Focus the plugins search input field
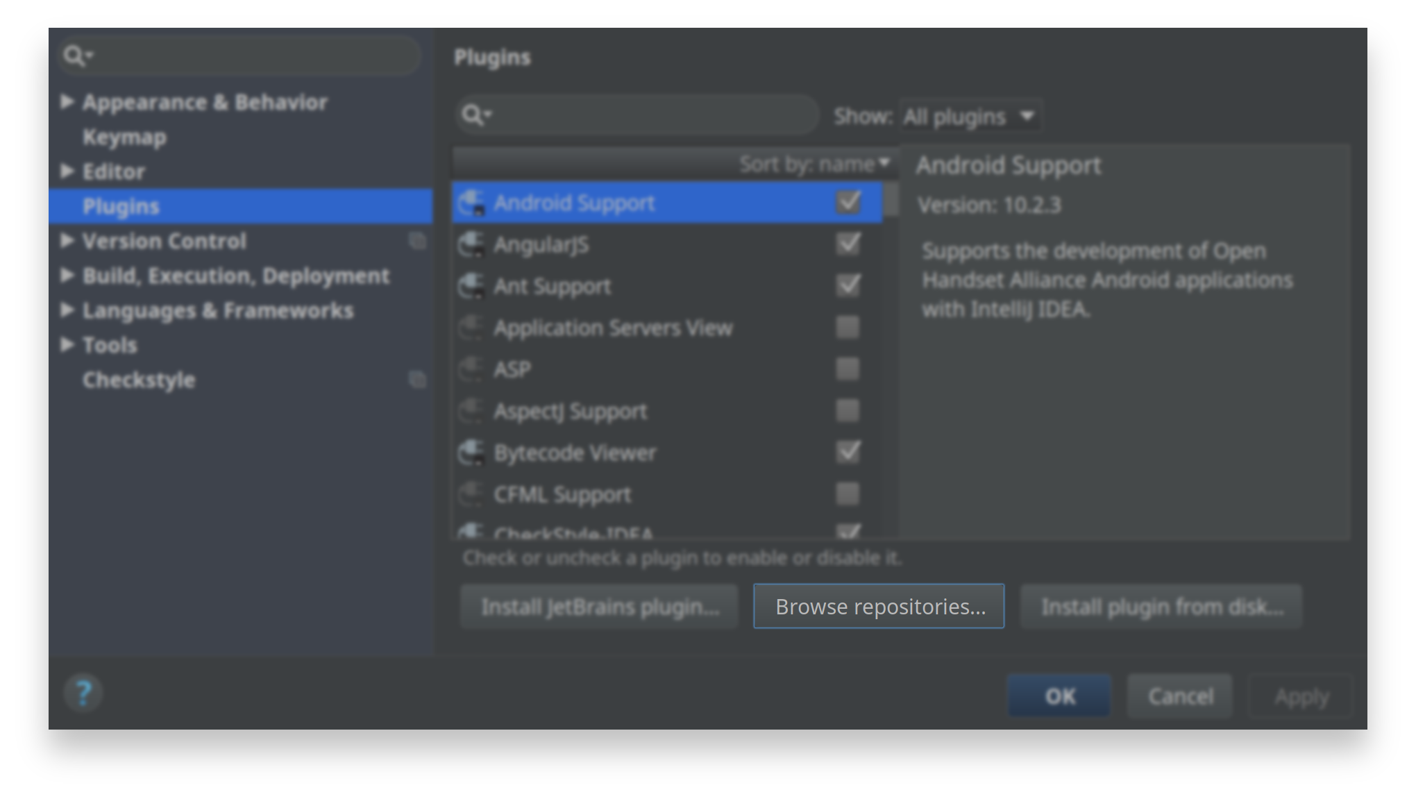 point(652,115)
